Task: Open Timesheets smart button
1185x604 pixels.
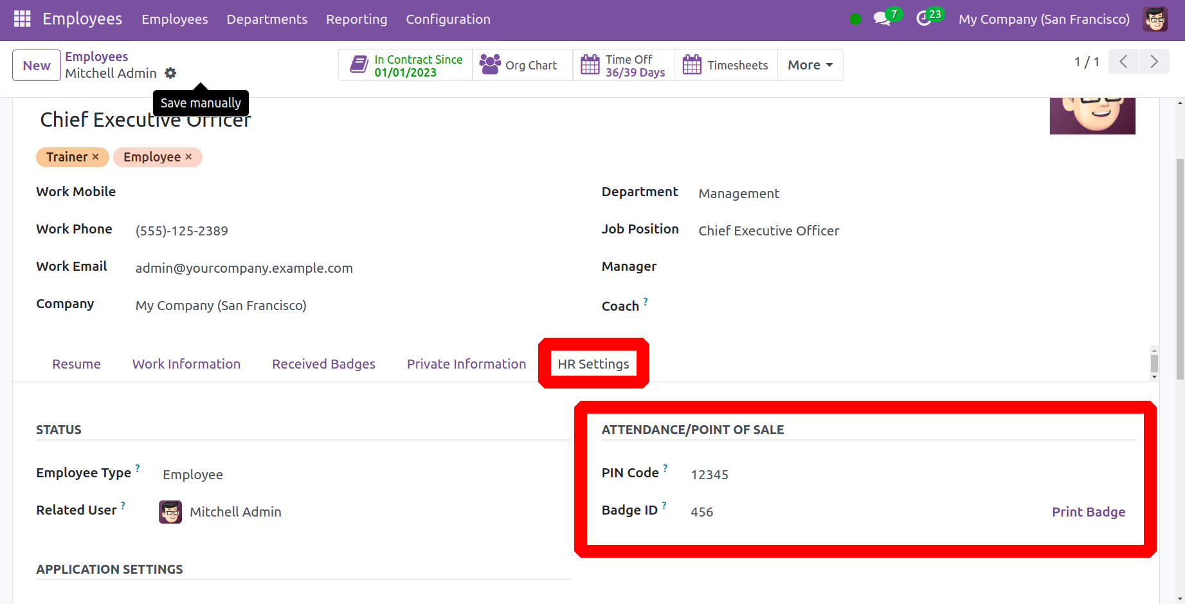Action: coord(726,66)
